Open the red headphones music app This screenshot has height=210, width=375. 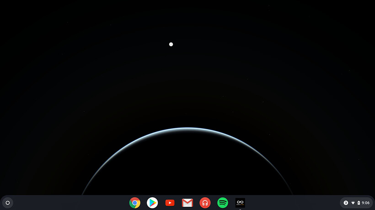click(x=205, y=203)
